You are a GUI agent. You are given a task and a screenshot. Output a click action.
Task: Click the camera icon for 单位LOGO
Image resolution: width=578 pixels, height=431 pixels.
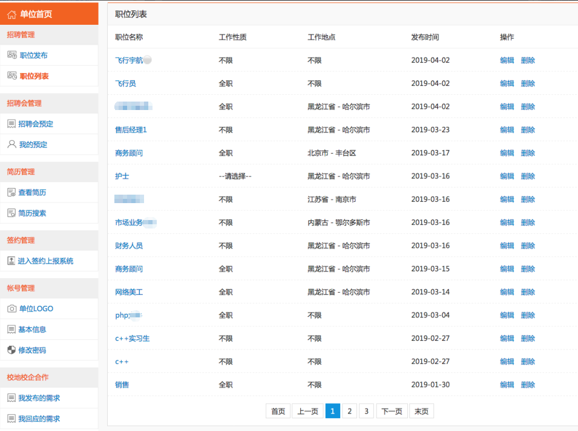click(x=12, y=309)
